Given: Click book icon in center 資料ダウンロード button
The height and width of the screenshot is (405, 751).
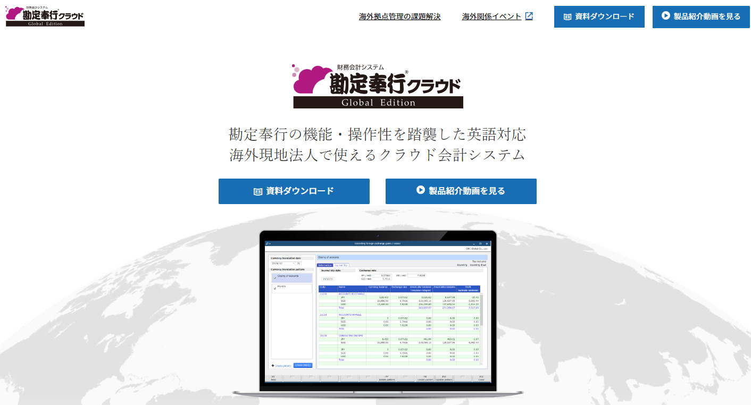Looking at the screenshot, I should point(258,191).
